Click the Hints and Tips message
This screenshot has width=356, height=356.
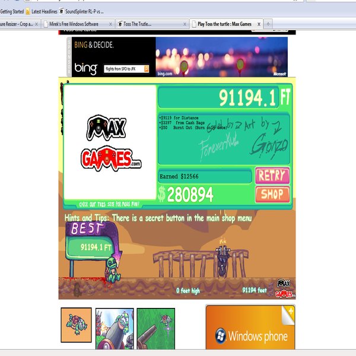tap(158, 218)
